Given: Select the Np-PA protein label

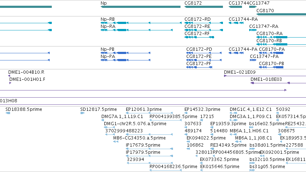Looking at the screenshot, I should [108, 56].
